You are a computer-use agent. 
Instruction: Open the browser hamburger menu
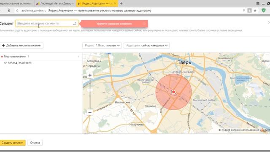pyautogui.click(x=258, y=3)
